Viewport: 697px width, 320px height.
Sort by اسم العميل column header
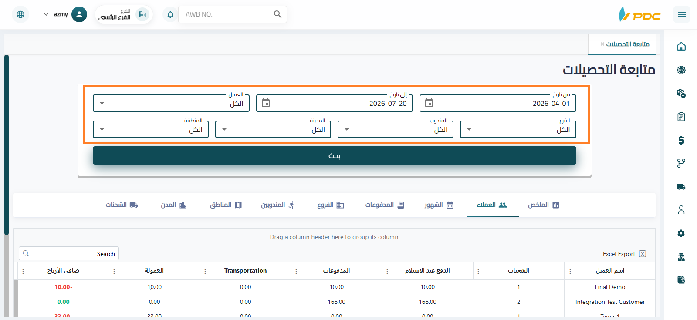[x=610, y=271]
